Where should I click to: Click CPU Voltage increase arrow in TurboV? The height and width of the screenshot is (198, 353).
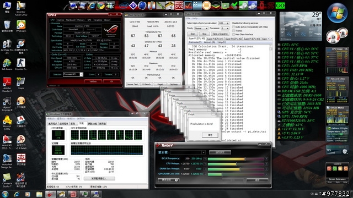[266, 164]
